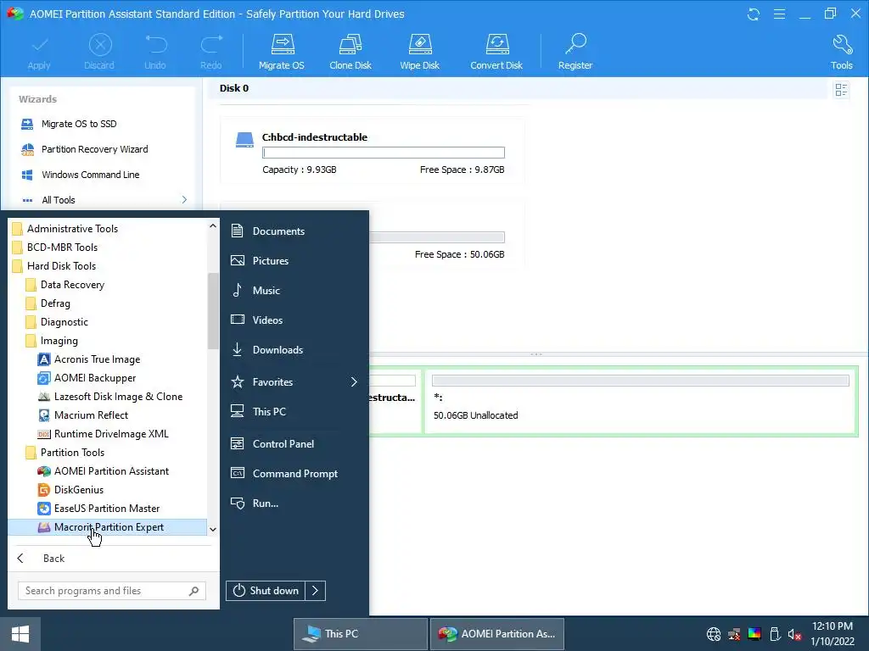
Task: Open Partition Recovery Wizard
Action: (x=95, y=149)
